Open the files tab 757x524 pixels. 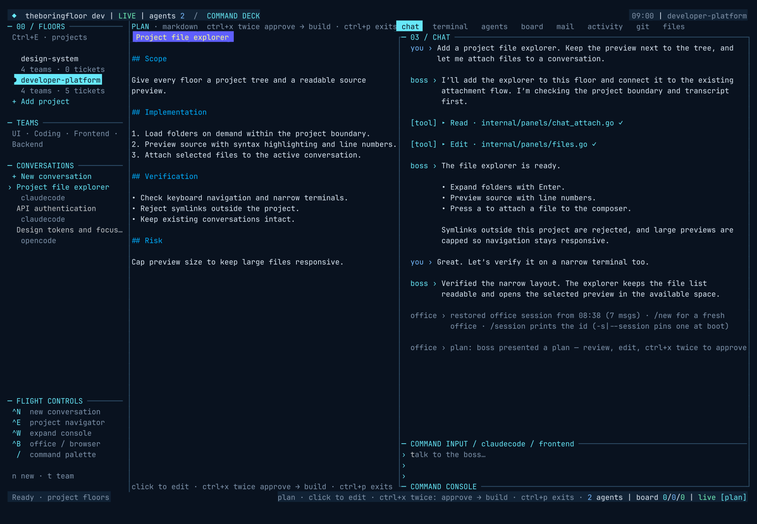(673, 26)
